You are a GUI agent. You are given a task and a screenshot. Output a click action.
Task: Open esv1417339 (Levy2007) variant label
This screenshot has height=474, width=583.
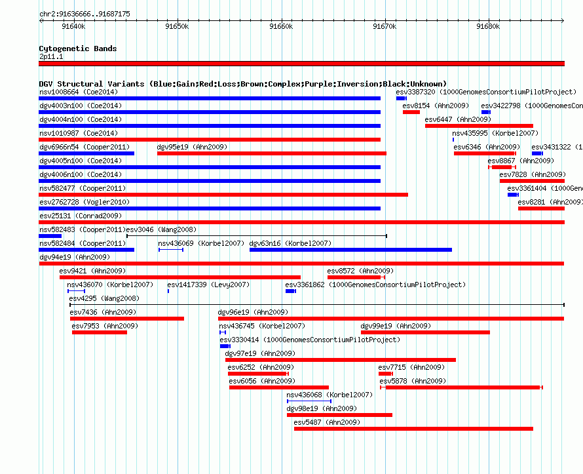208,285
